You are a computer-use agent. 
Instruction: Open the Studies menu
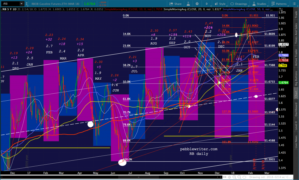click(x=259, y=4)
